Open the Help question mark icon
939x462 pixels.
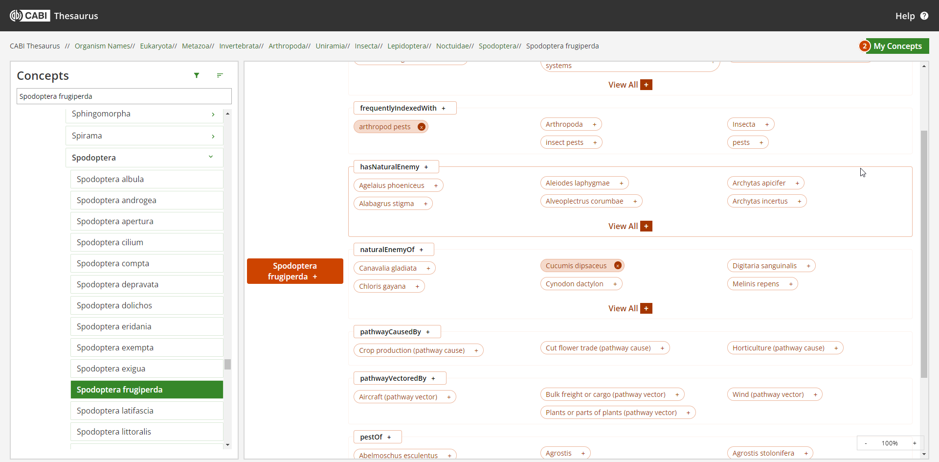924,16
